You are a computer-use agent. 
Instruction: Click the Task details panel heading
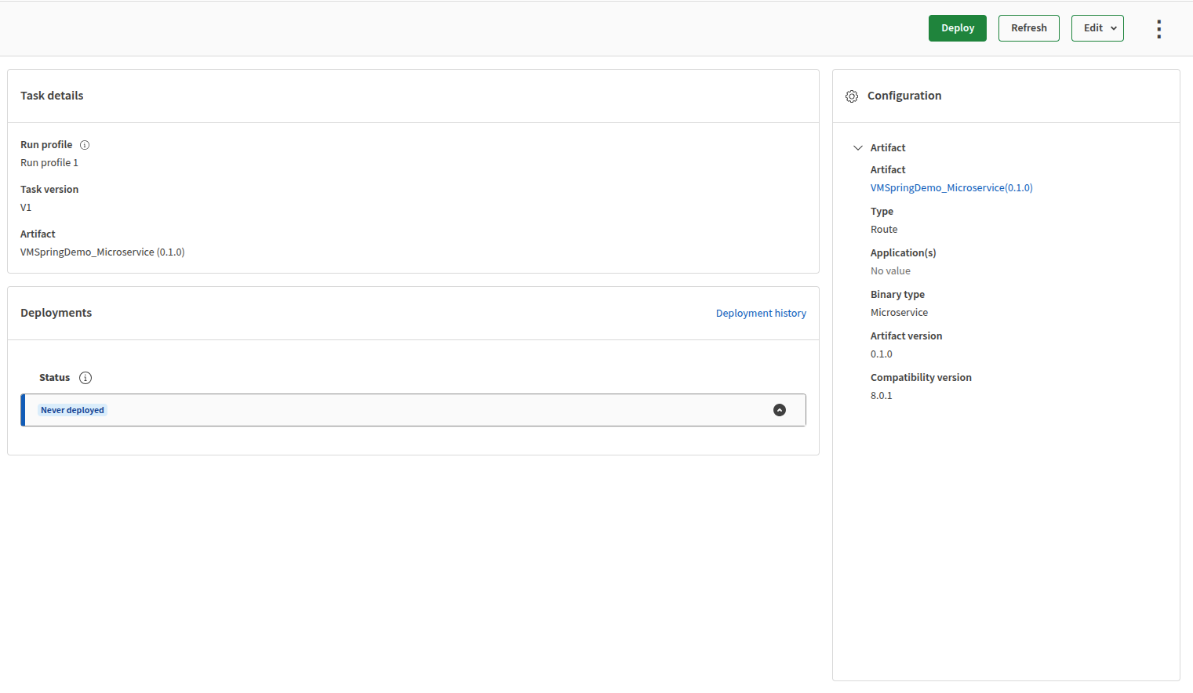coord(52,96)
